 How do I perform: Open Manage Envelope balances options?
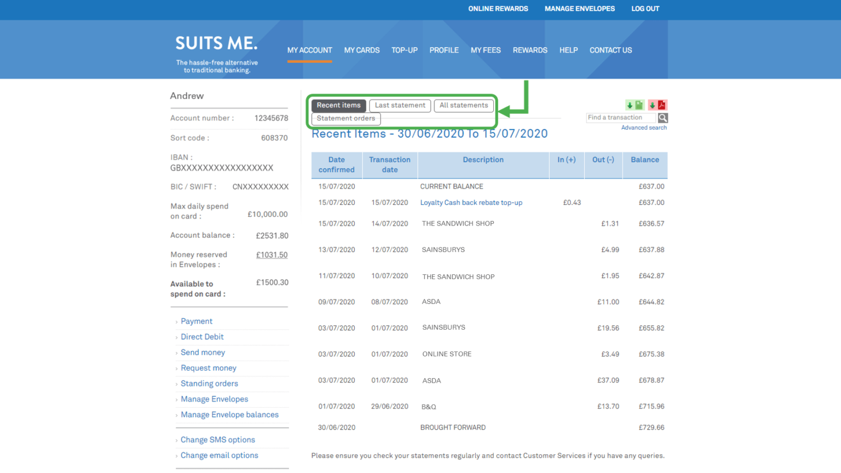pyautogui.click(x=229, y=414)
